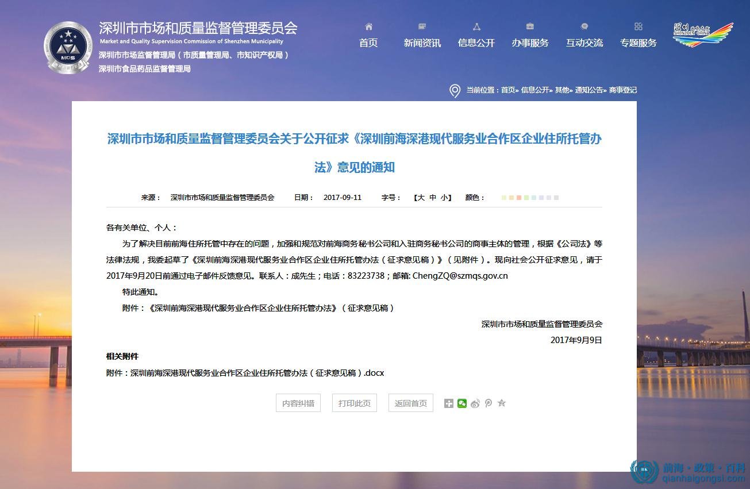
Task: Share to Sina Weibo icon
Action: tap(475, 403)
